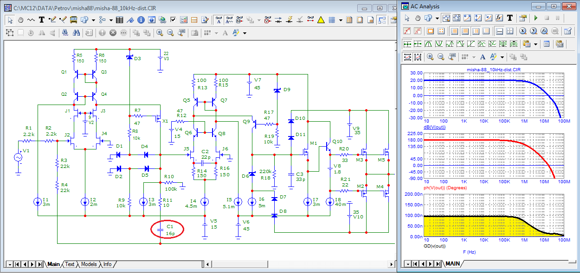Open dropdown arrow beside flowchart tool

[x=111, y=20]
